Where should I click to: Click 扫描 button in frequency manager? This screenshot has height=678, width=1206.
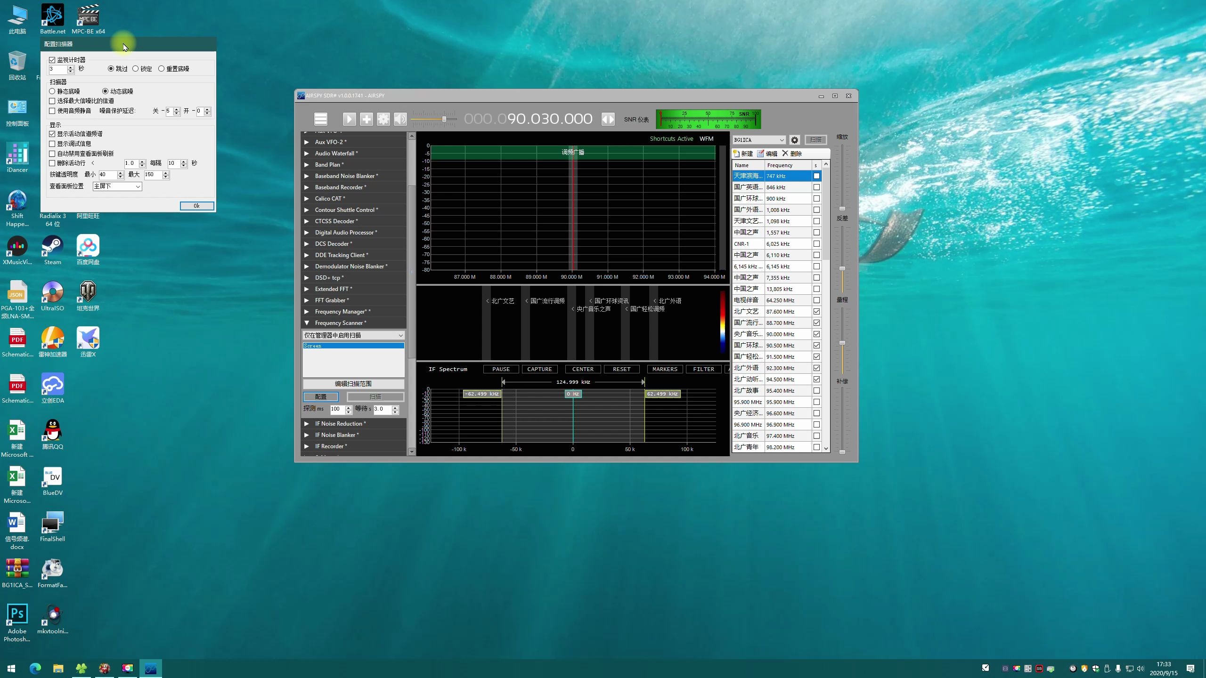tap(815, 140)
